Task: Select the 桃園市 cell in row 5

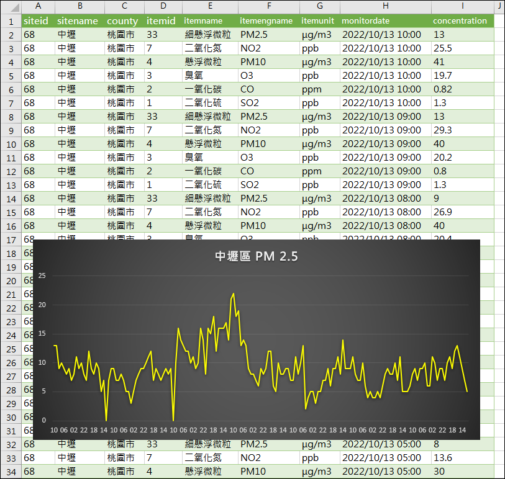Action: (124, 76)
